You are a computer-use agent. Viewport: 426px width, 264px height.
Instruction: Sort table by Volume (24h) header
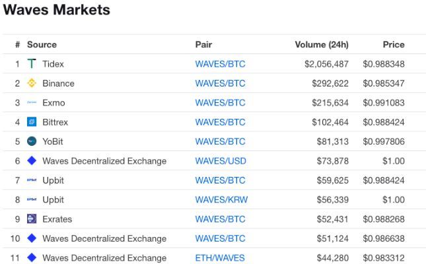tap(321, 45)
